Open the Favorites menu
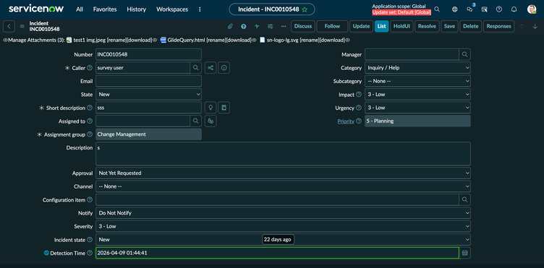 (105, 9)
